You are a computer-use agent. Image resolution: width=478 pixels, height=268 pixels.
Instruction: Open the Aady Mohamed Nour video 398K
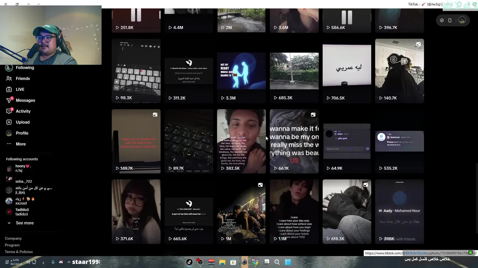point(400,211)
